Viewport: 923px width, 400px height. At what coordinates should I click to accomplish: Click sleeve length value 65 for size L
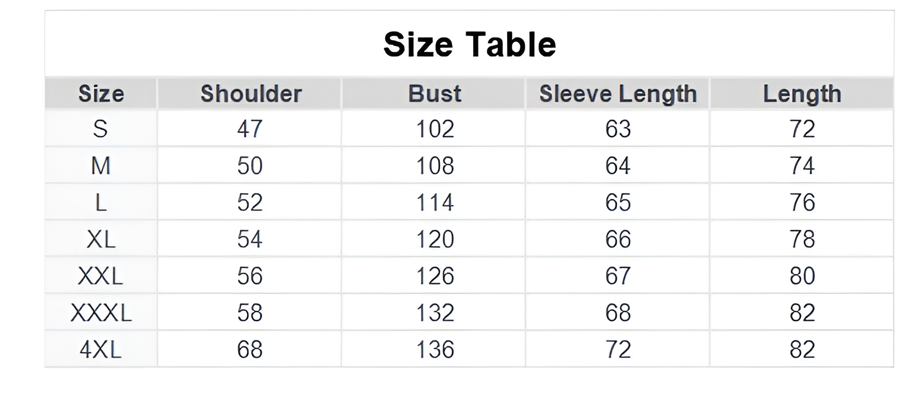(x=618, y=203)
